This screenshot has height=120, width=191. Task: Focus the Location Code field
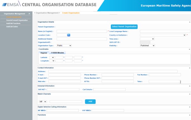coord(62,35)
